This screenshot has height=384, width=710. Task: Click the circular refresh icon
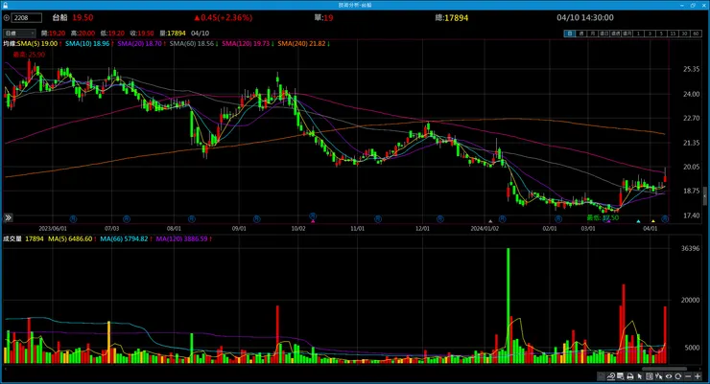678,376
